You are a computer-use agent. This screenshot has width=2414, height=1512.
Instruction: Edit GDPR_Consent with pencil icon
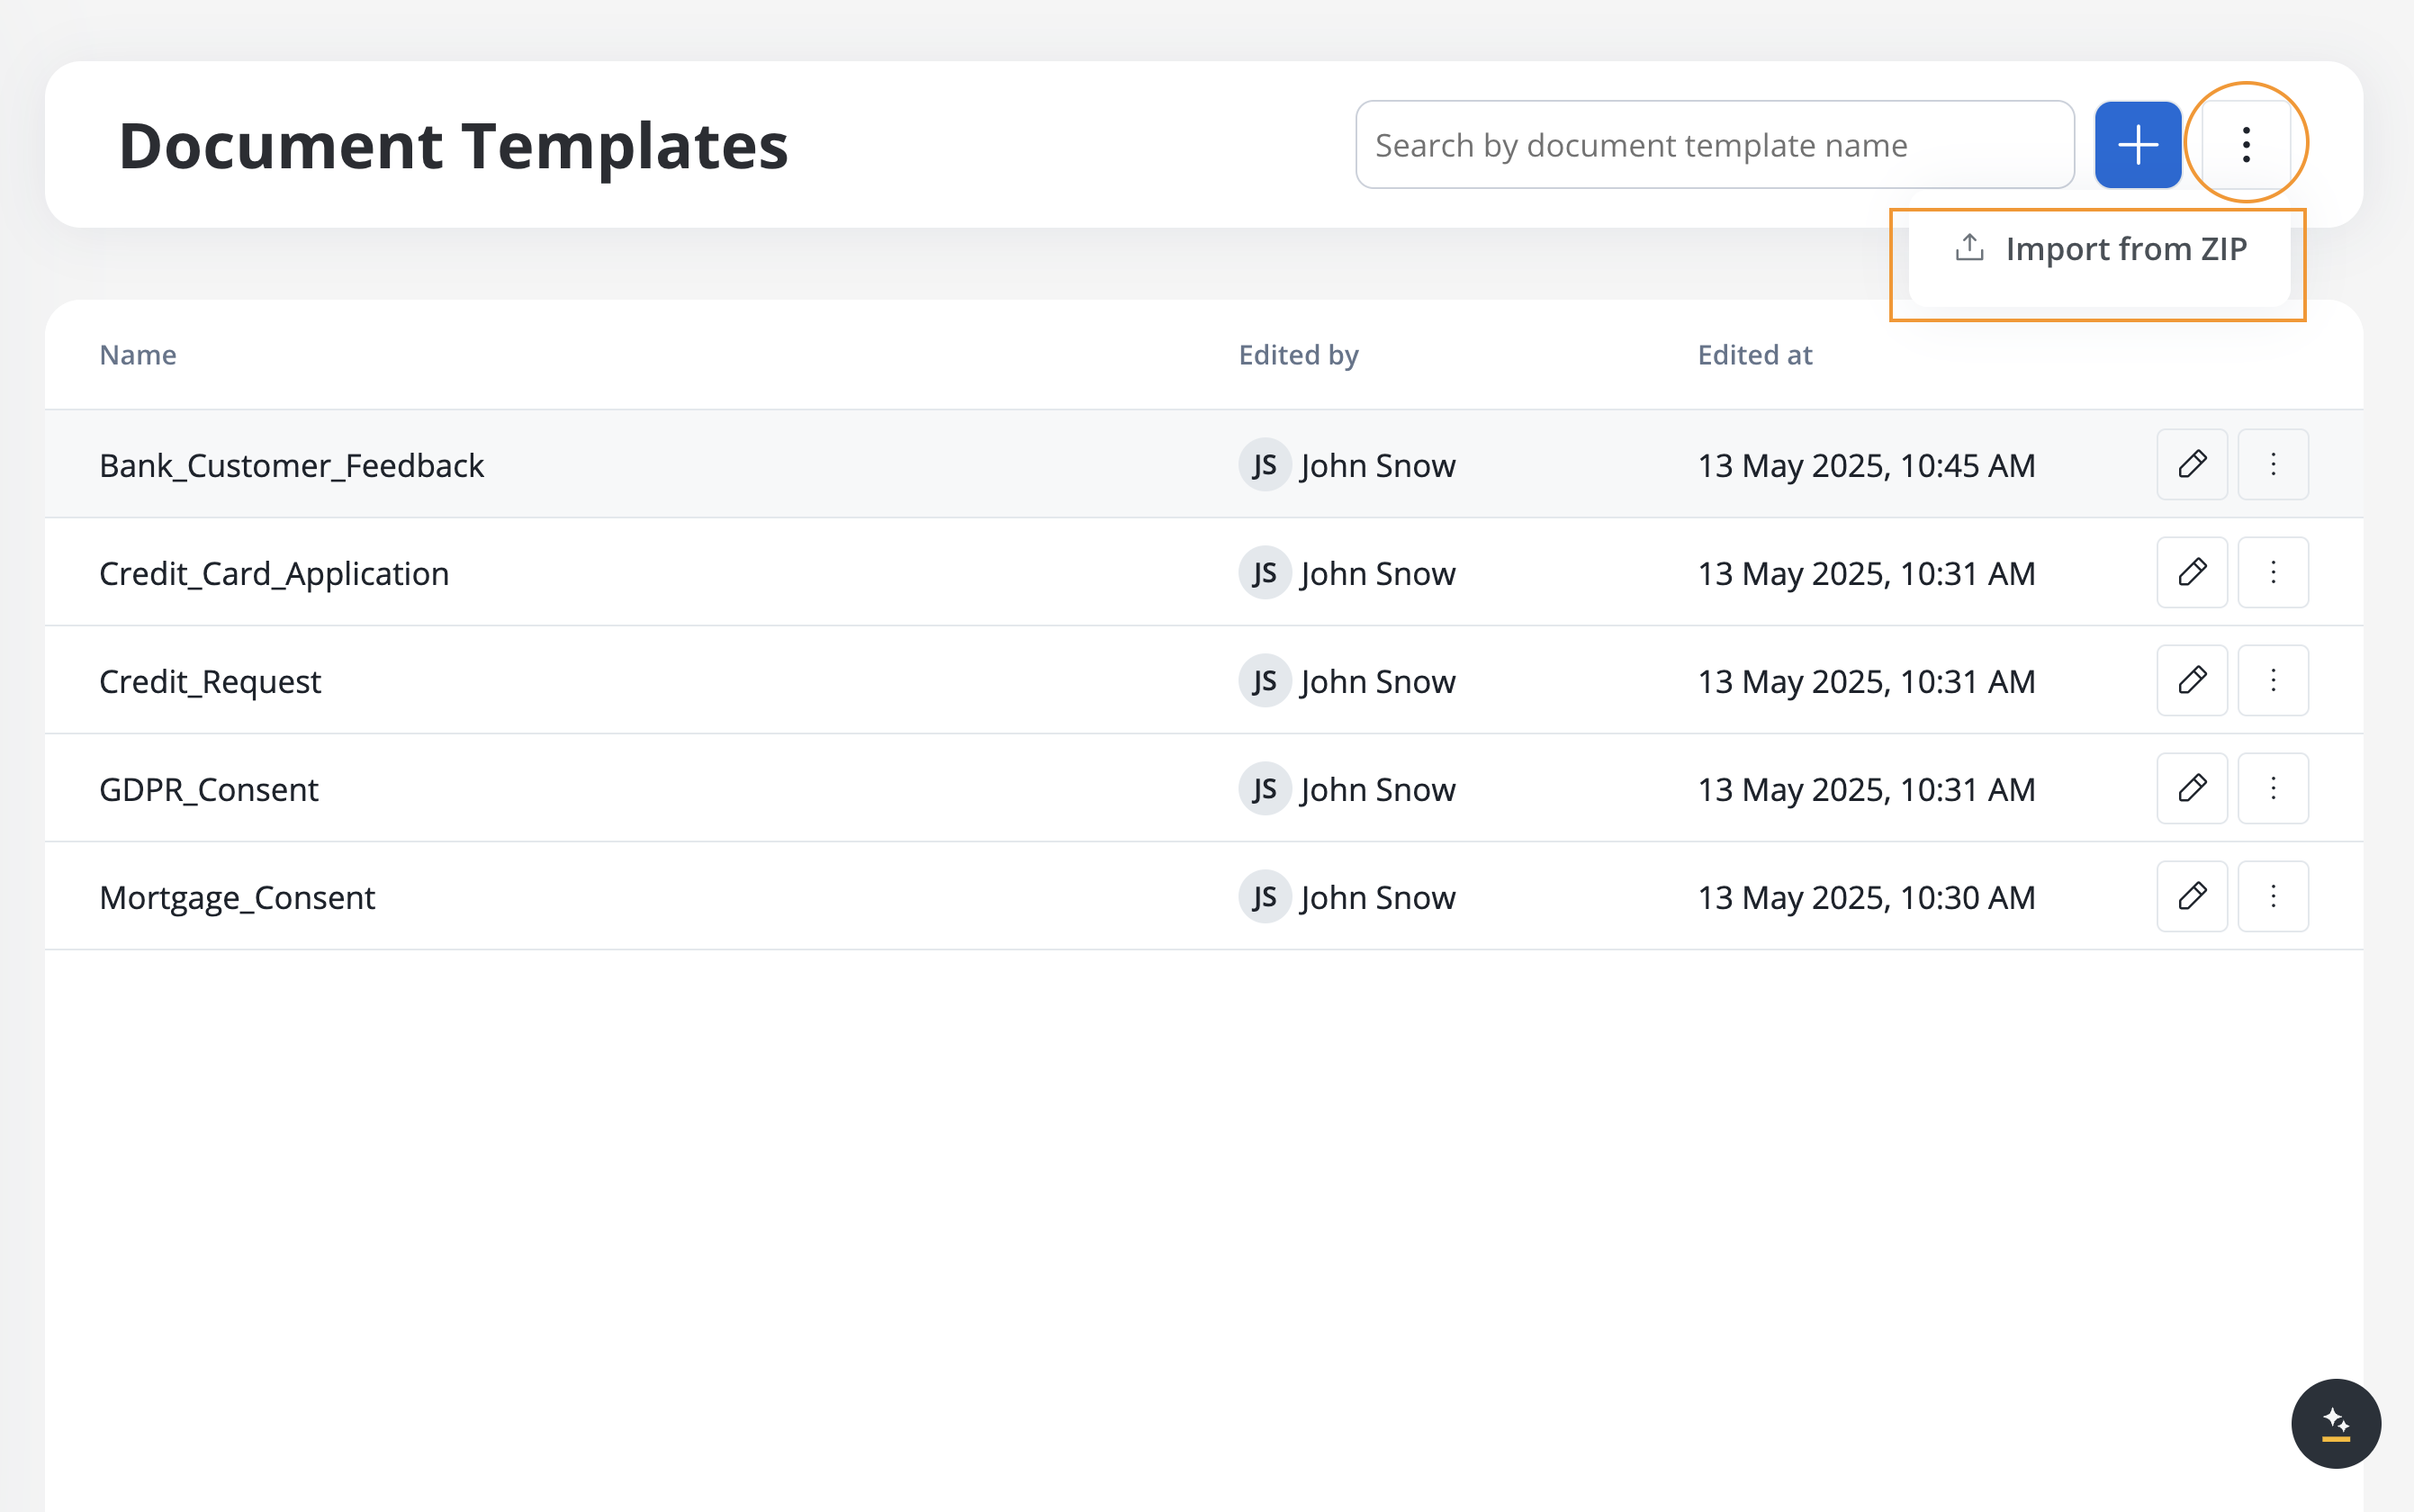(x=2192, y=789)
